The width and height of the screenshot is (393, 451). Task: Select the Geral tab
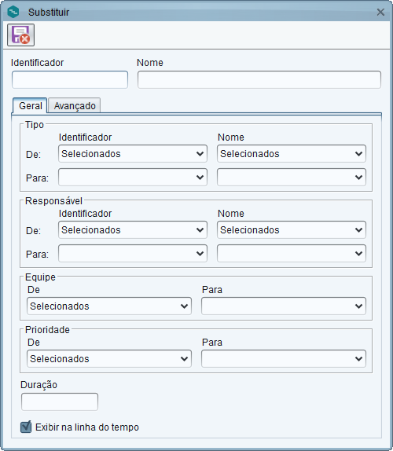30,105
